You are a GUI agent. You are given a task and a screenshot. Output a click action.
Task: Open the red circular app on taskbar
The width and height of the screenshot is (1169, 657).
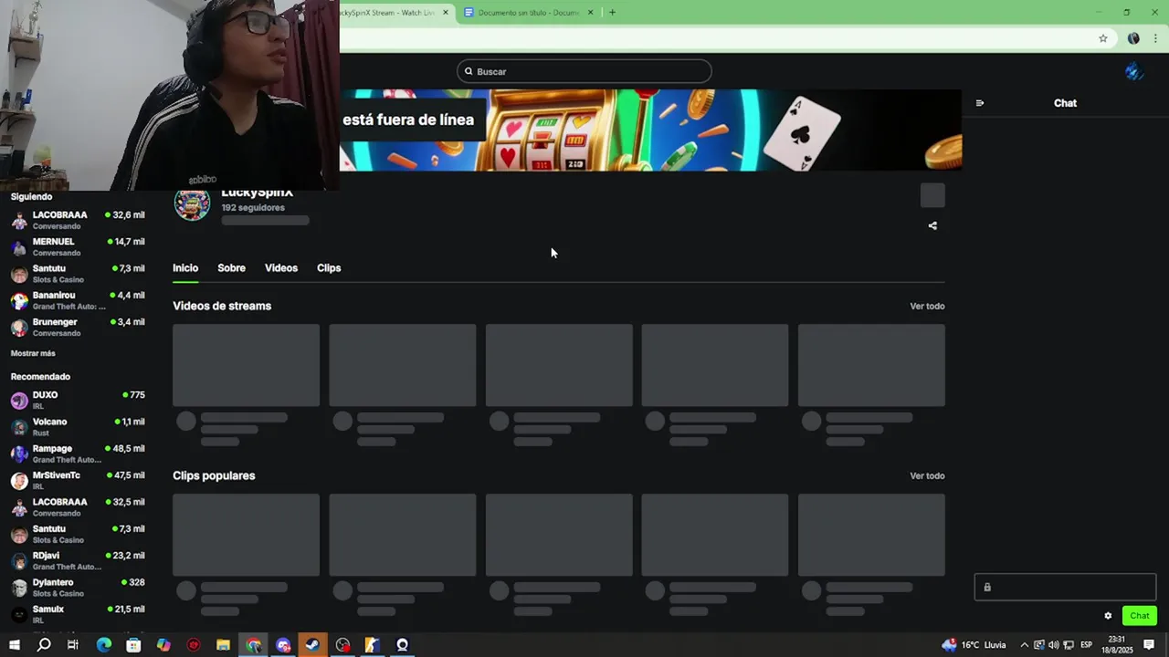pyautogui.click(x=194, y=645)
